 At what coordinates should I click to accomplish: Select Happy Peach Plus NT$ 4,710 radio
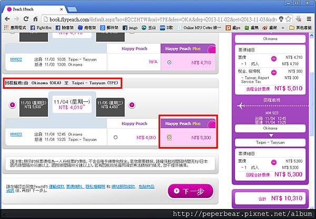tap(170, 62)
